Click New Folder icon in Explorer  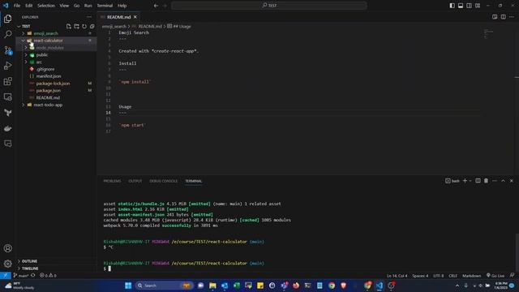click(76, 26)
